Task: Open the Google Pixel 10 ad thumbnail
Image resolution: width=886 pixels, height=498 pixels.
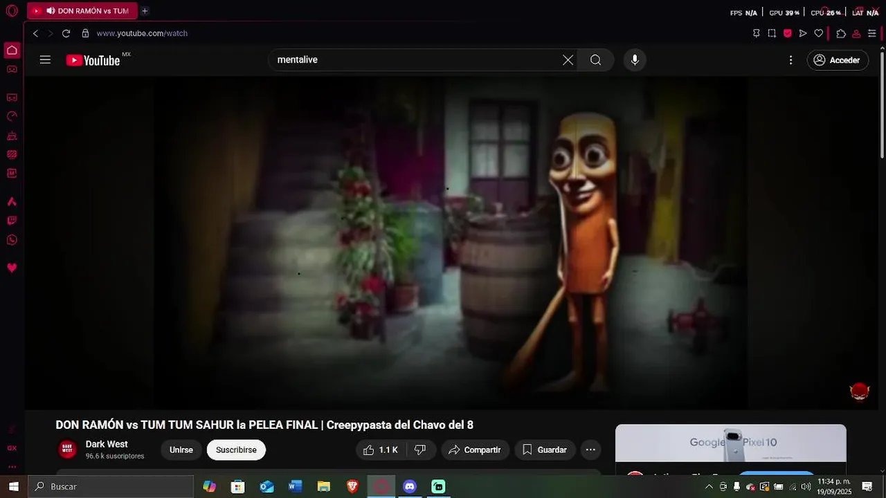Action: point(731,443)
